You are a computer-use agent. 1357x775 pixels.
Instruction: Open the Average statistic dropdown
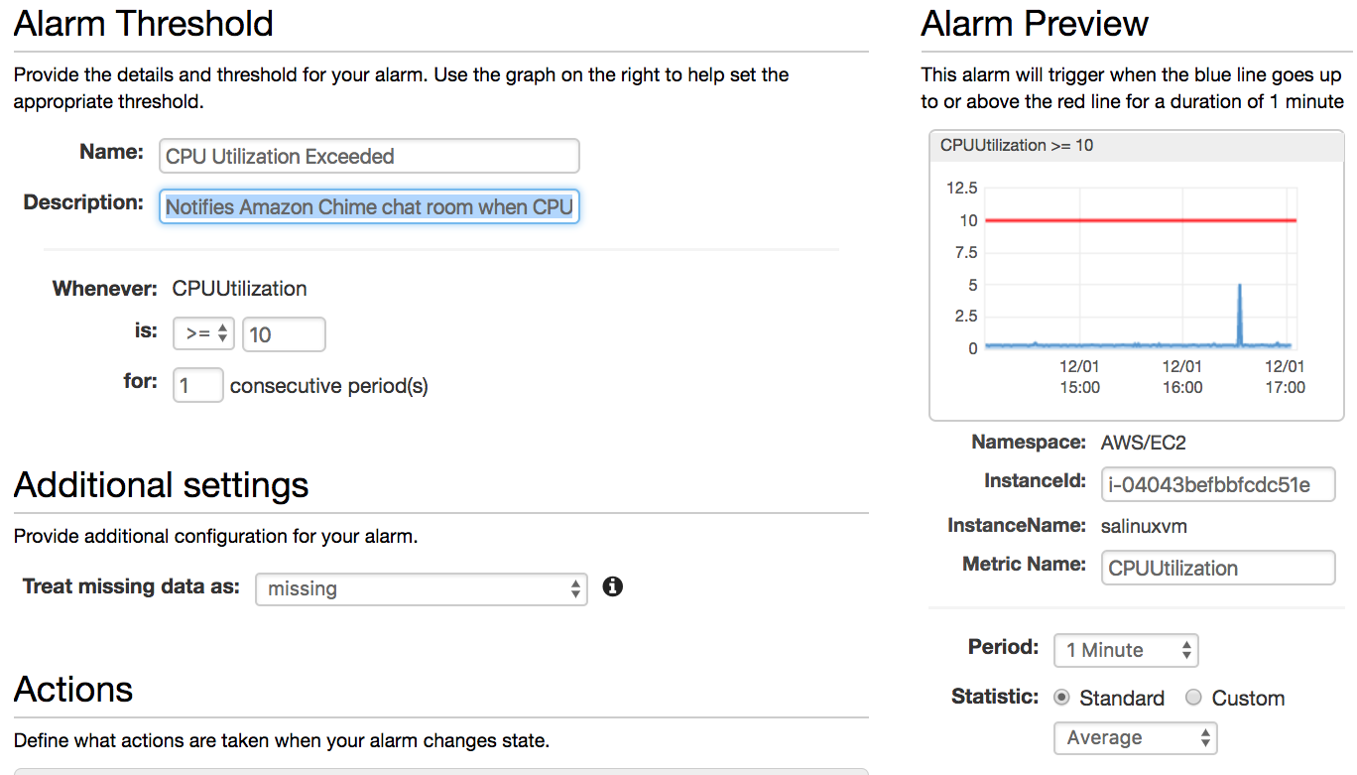(1135, 737)
